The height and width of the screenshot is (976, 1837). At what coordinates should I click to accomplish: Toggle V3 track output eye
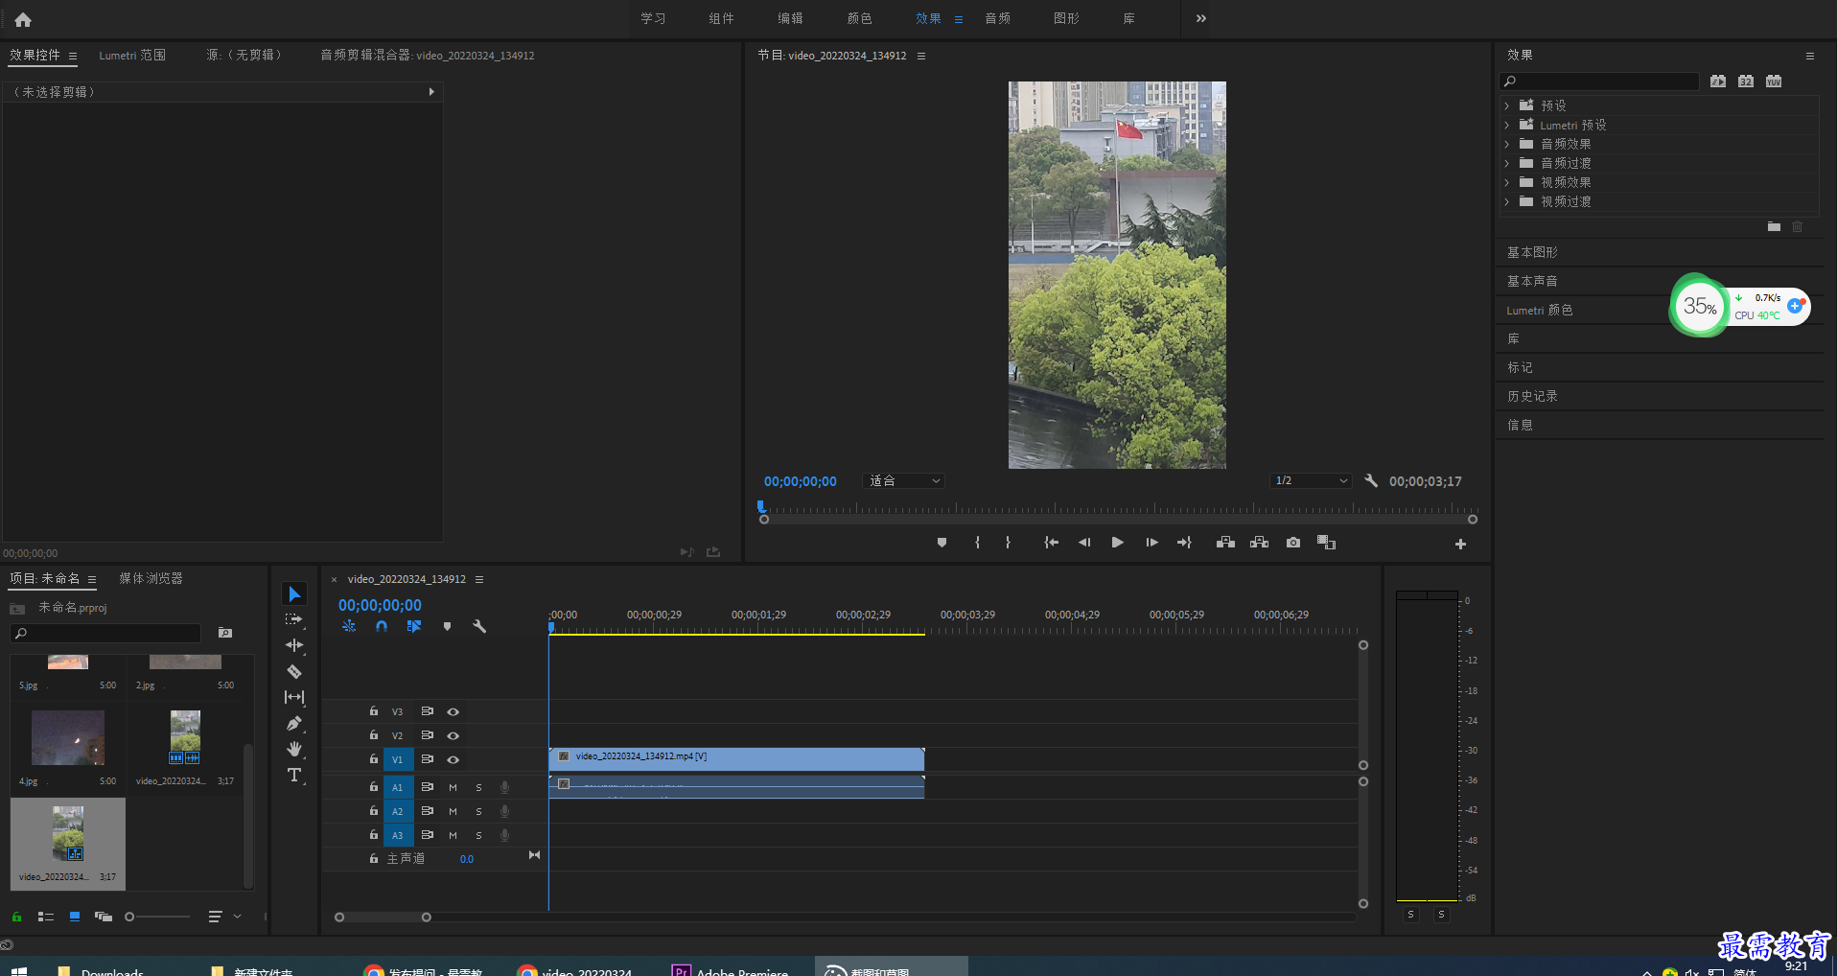[453, 712]
